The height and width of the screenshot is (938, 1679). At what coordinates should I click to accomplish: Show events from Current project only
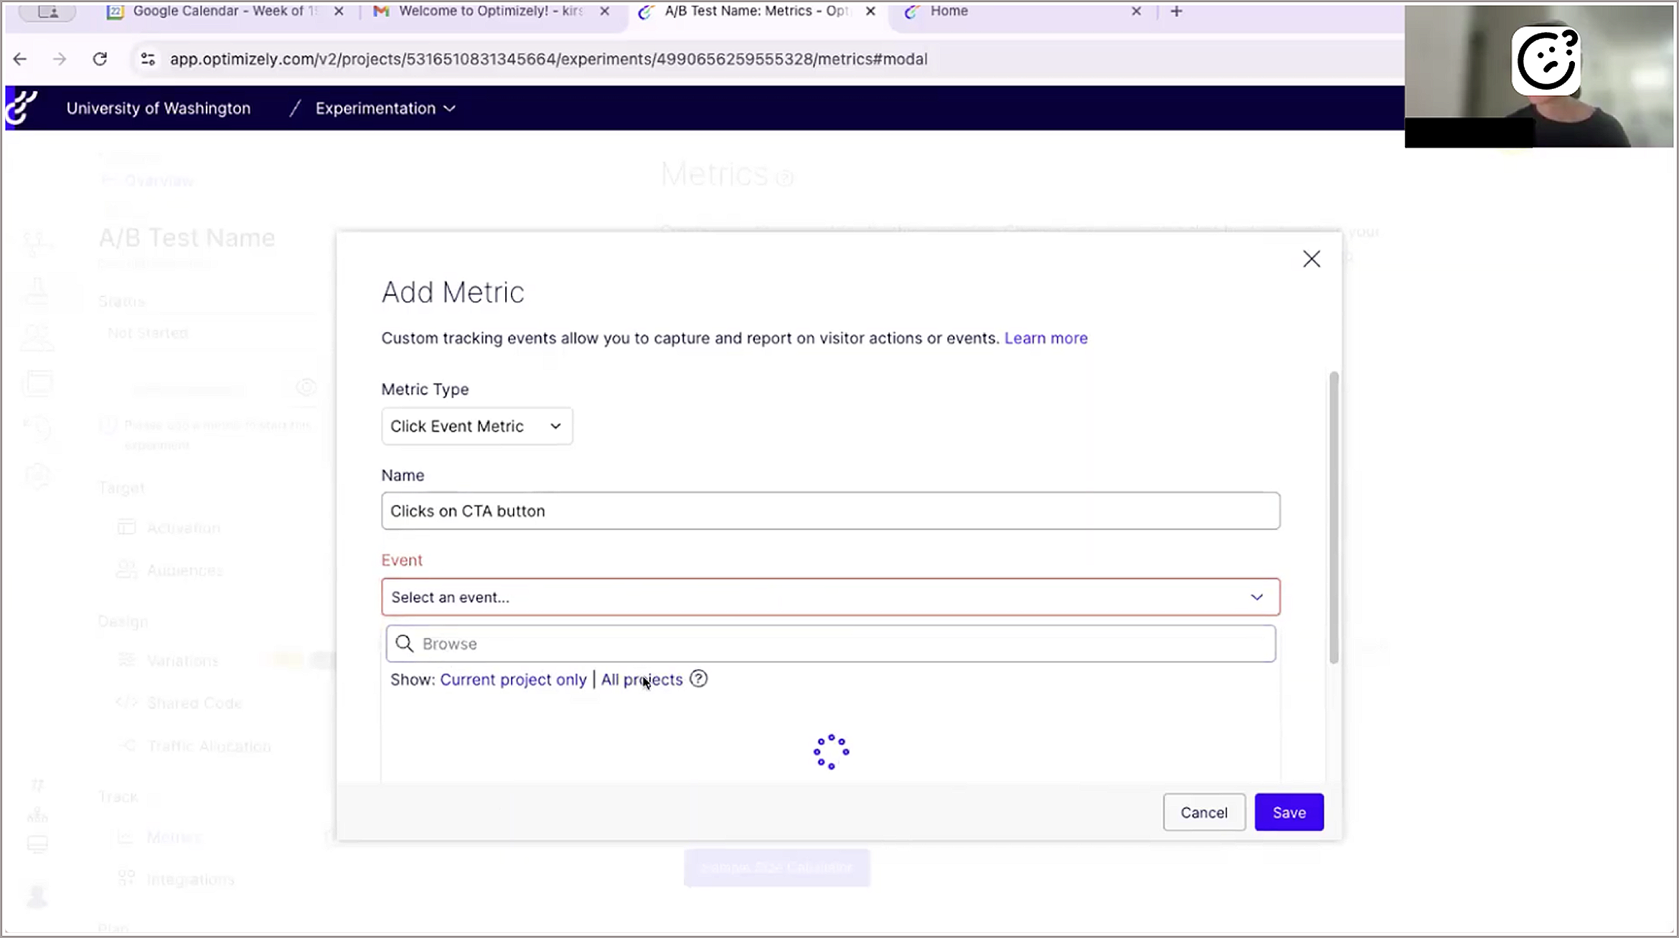tap(513, 679)
